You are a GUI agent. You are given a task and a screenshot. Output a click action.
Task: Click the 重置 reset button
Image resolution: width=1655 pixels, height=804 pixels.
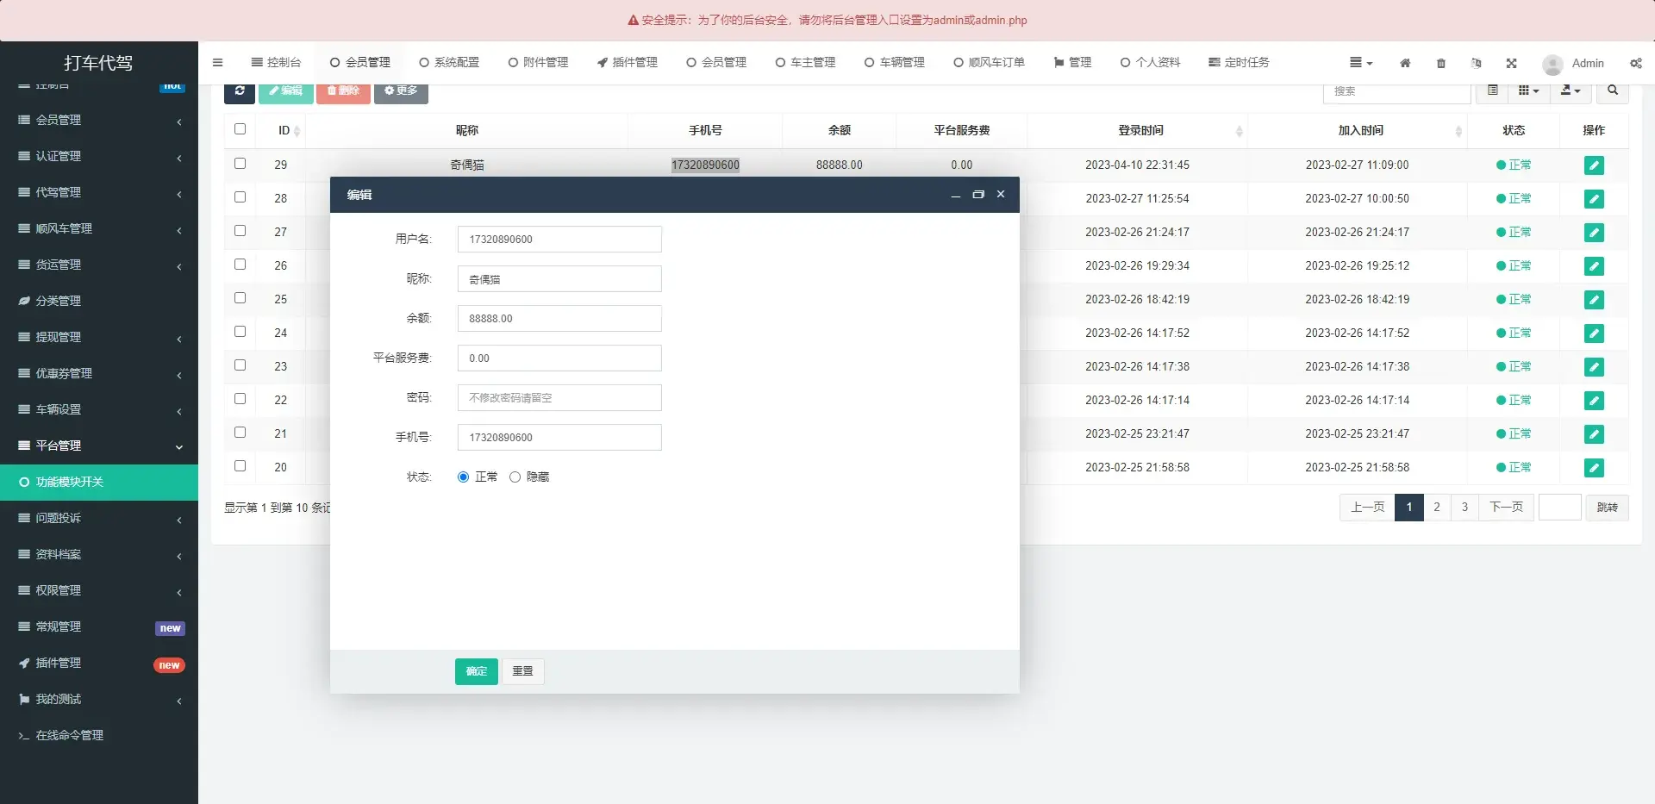pos(522,671)
